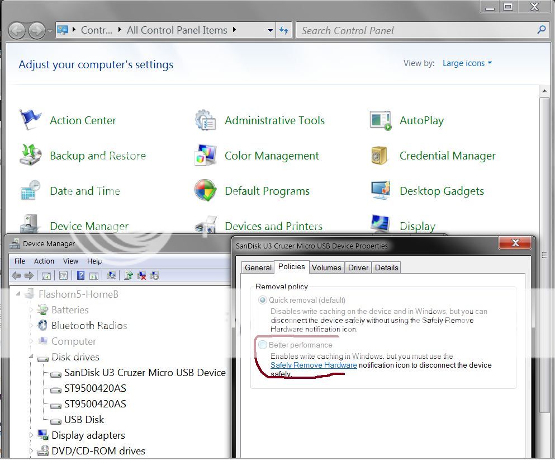Select Better performance radio button
This screenshot has width=555, height=460.
pos(262,345)
